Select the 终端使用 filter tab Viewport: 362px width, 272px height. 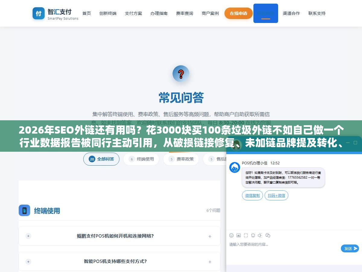coord(141,159)
